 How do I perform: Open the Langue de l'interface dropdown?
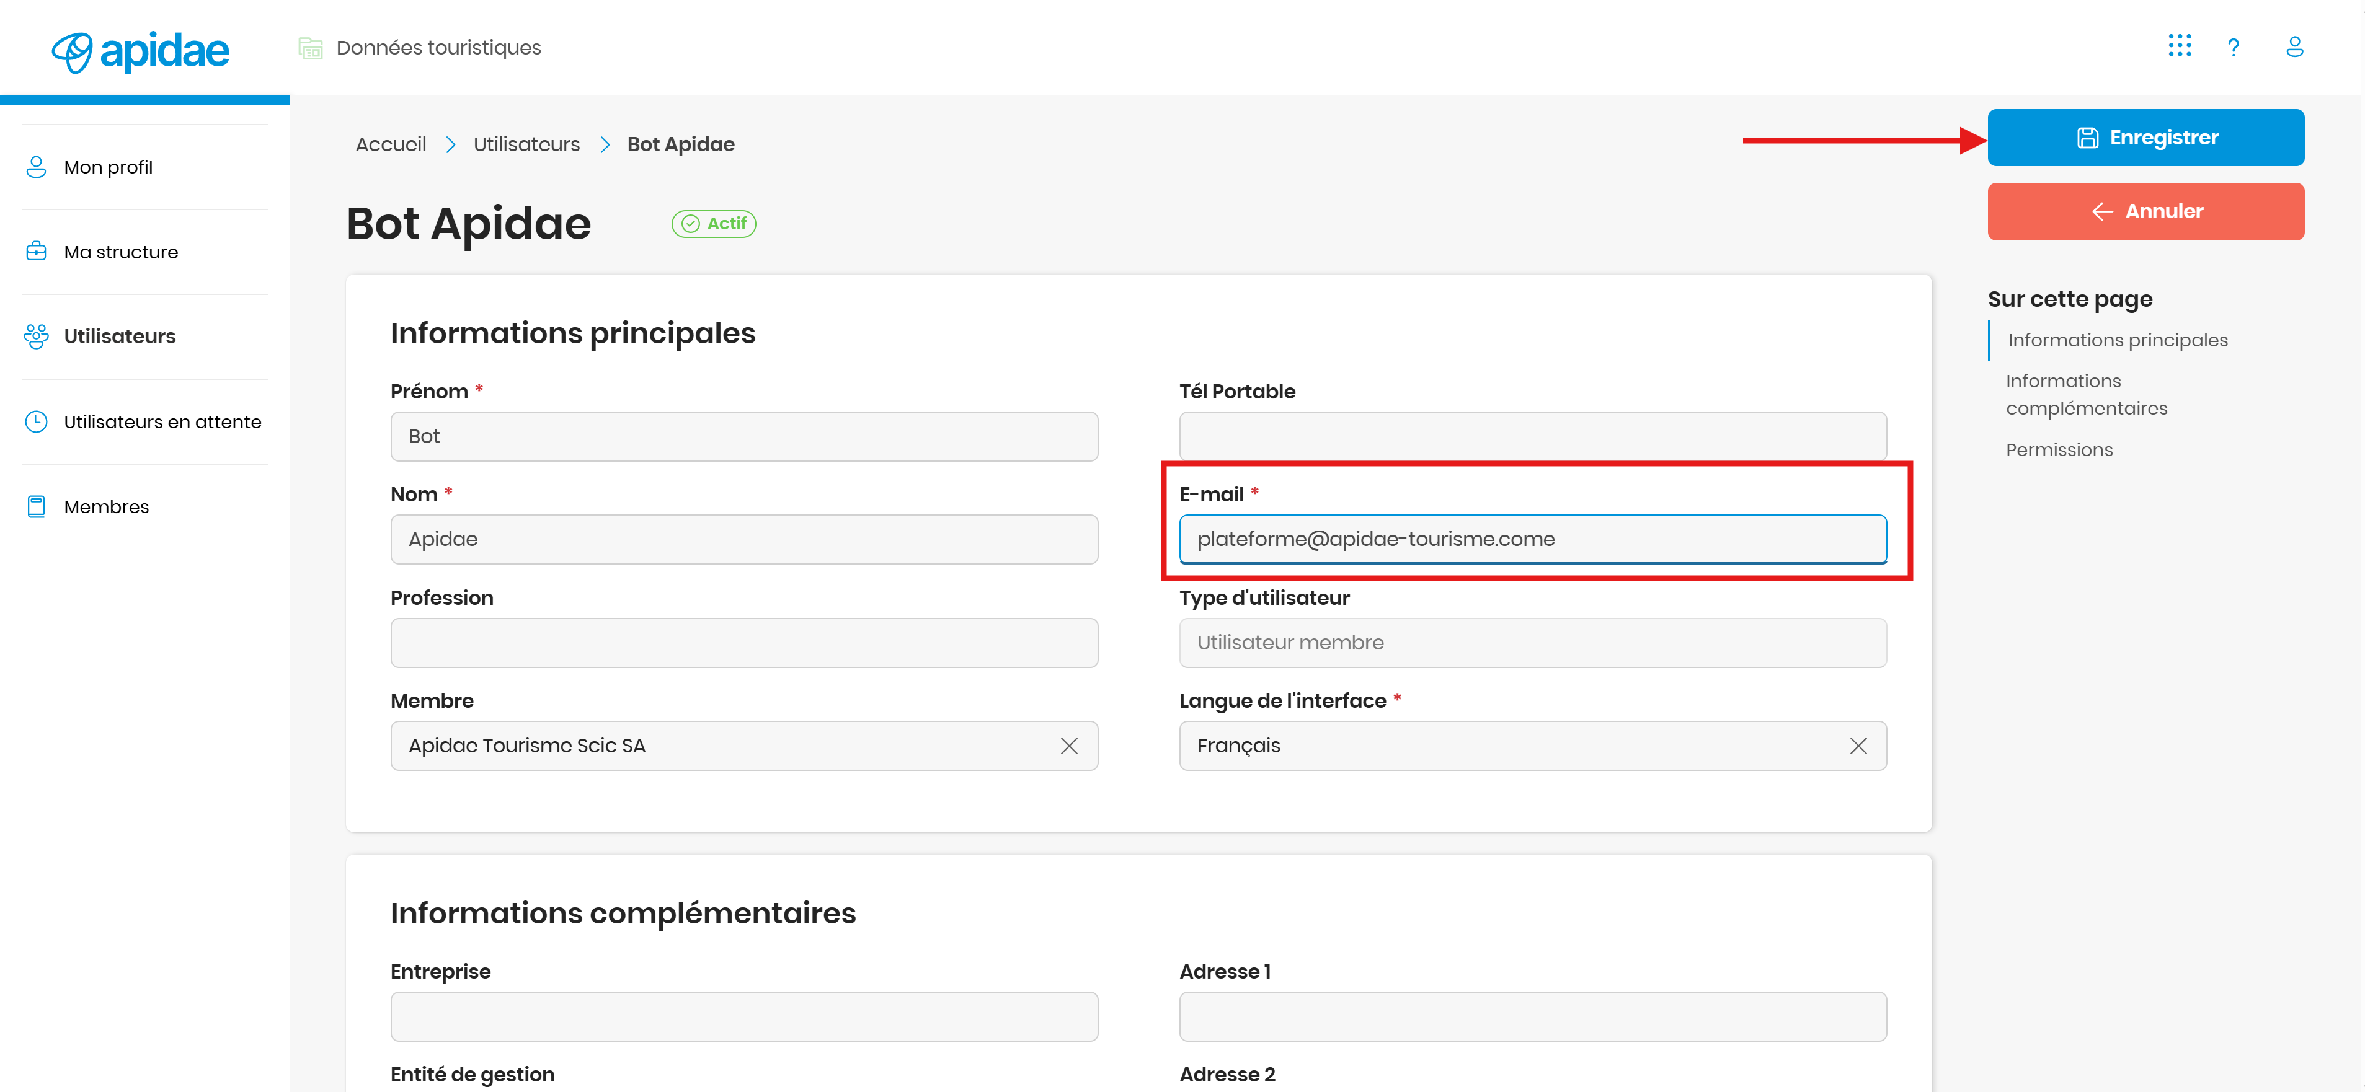click(x=1532, y=746)
